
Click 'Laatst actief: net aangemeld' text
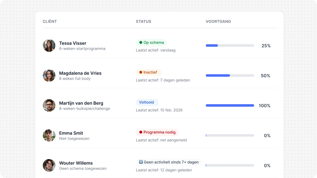point(161,140)
